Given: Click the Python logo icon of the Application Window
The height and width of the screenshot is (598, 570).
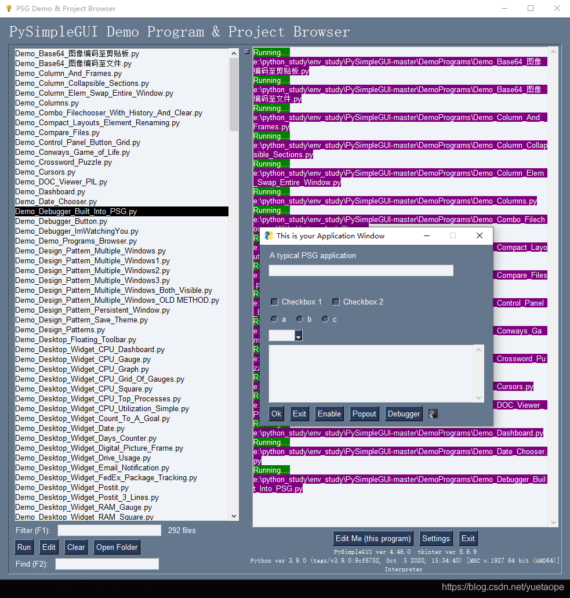Looking at the screenshot, I should click(269, 235).
